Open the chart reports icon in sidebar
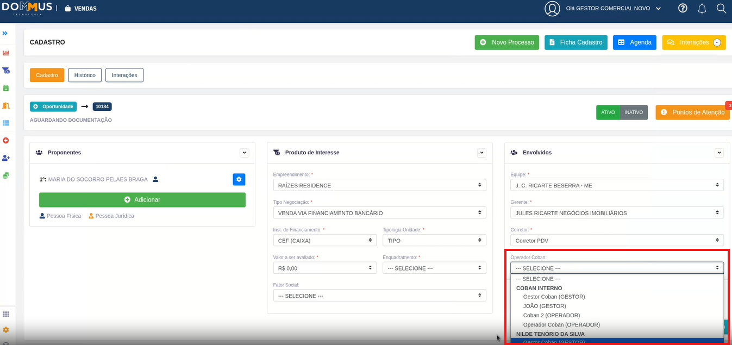The height and width of the screenshot is (345, 732). coord(6,53)
